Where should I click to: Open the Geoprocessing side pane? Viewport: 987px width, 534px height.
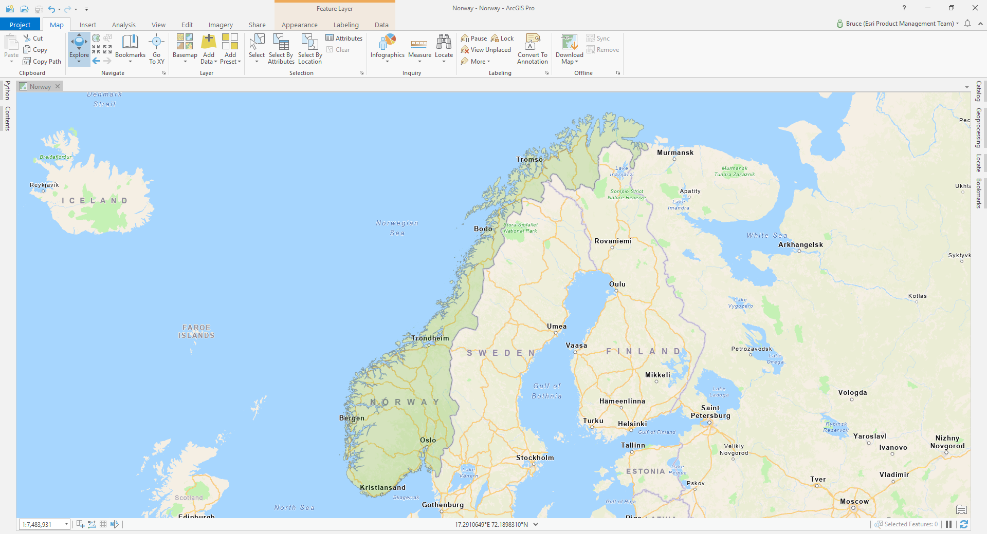(979, 128)
